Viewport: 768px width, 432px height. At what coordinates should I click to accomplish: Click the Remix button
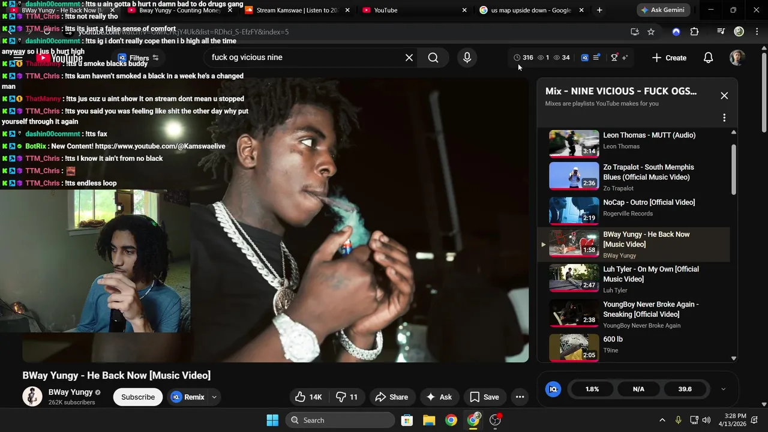(x=188, y=397)
